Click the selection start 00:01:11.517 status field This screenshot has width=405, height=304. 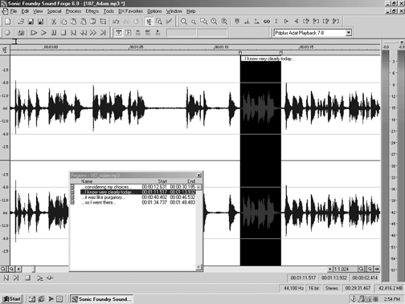(303, 278)
